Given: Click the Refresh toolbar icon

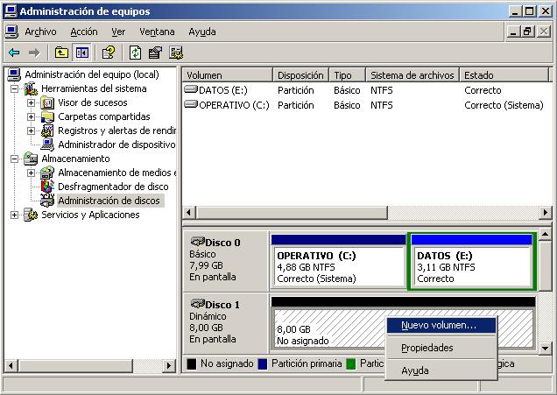Looking at the screenshot, I should pos(136,53).
